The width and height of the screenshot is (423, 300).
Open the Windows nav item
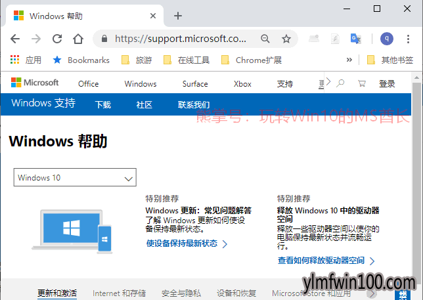tap(141, 84)
